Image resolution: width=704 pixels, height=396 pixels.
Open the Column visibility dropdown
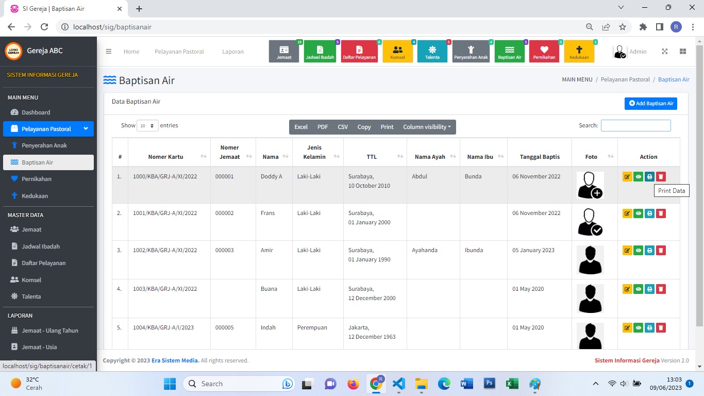tap(426, 127)
